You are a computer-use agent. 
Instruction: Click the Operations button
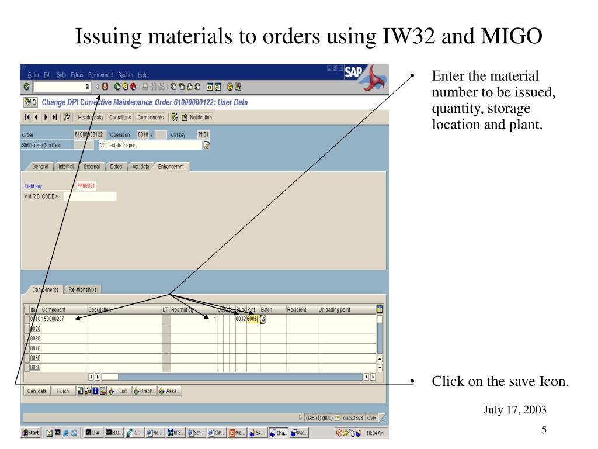(x=120, y=117)
